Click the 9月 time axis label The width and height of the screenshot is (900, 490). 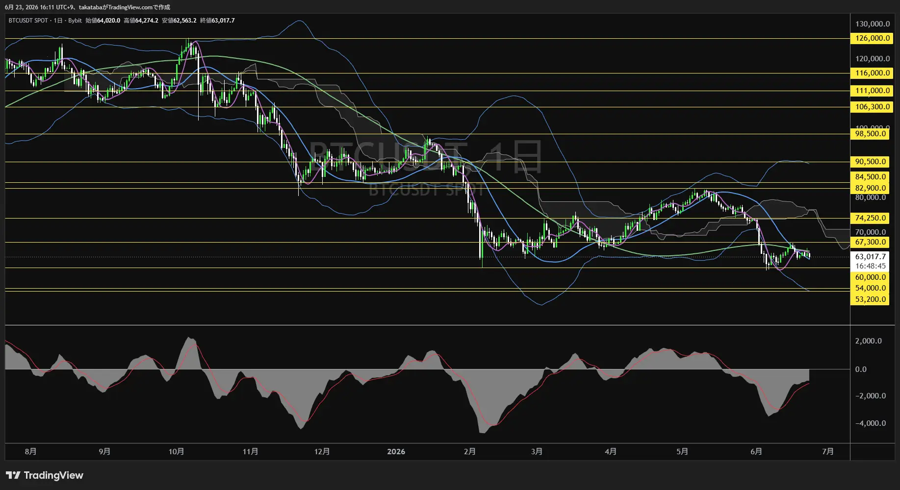coord(104,451)
